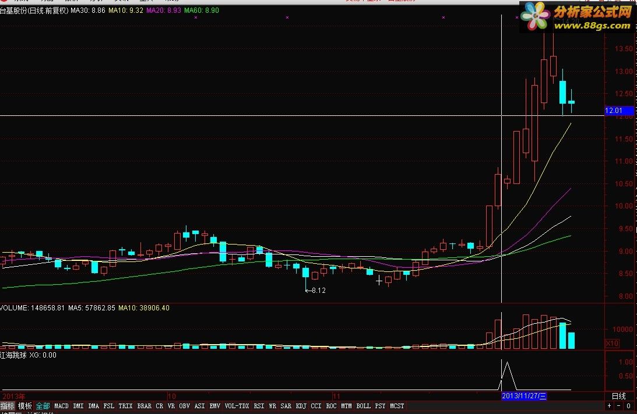637x414 pixels.
Task: Switch to the MACD indicator tab
Action: 61,406
